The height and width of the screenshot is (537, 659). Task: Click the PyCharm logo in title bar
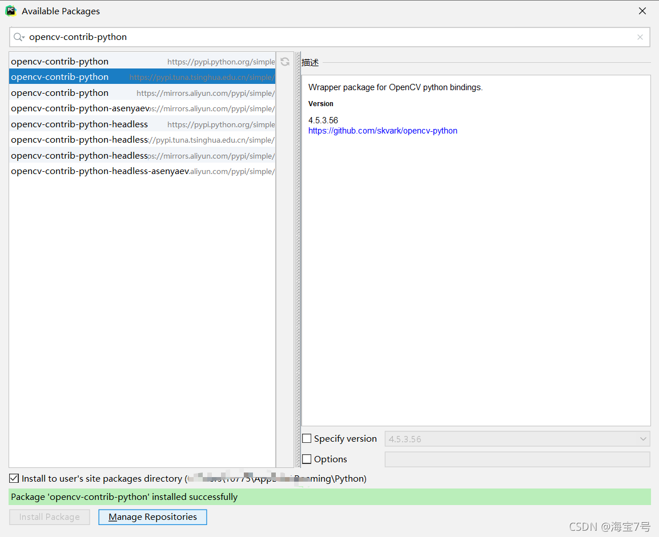10,11
